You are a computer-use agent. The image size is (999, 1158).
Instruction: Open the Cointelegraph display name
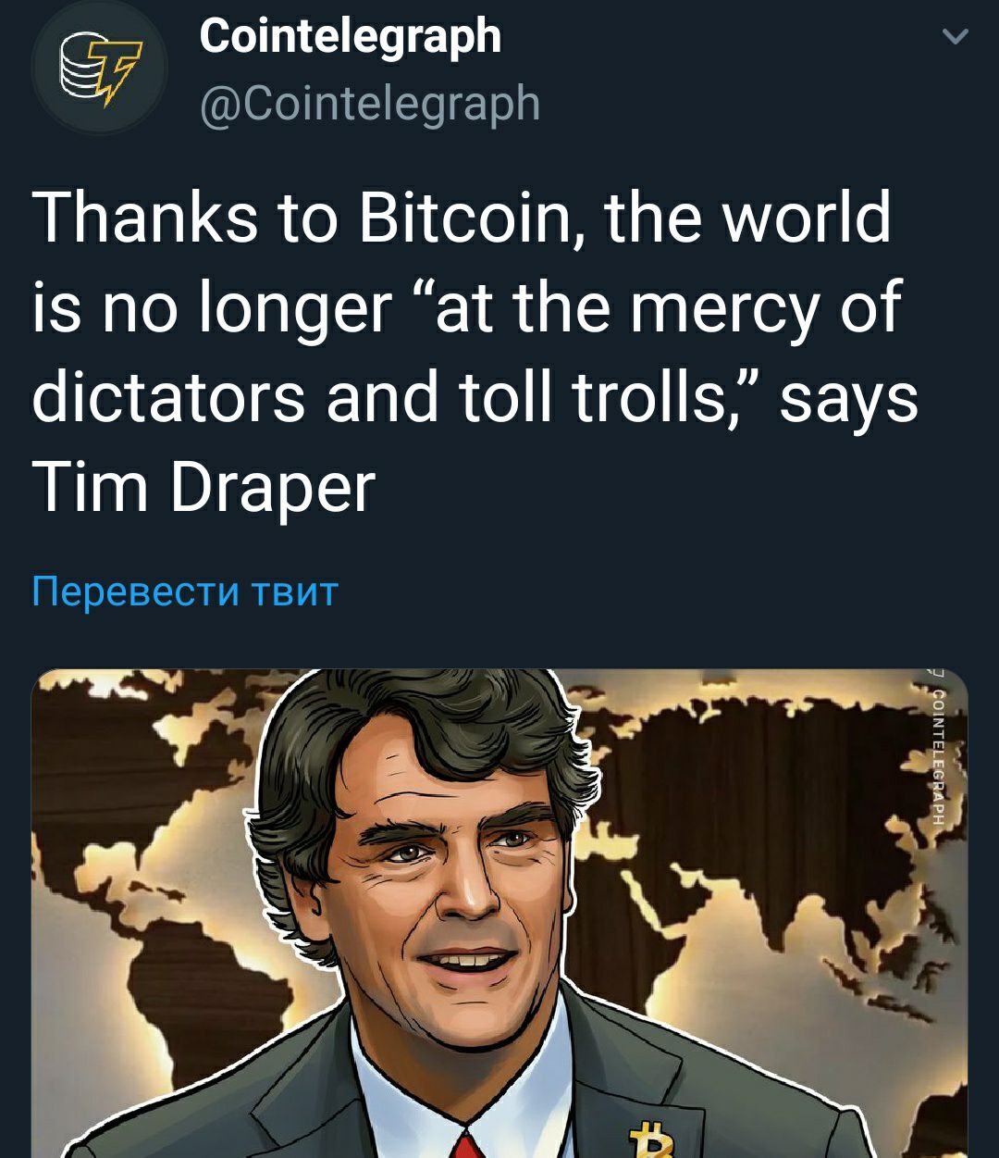[x=351, y=38]
